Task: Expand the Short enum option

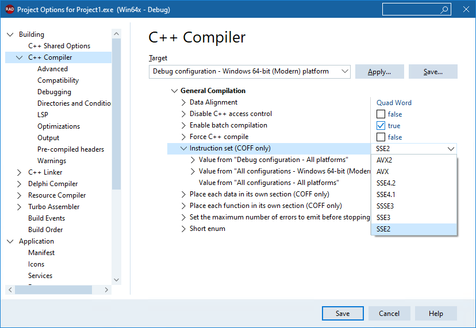Action: (183, 229)
